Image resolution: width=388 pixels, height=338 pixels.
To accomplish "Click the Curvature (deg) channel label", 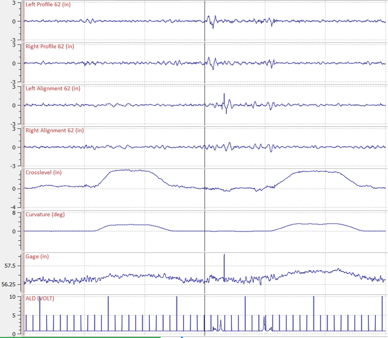I will (45, 214).
